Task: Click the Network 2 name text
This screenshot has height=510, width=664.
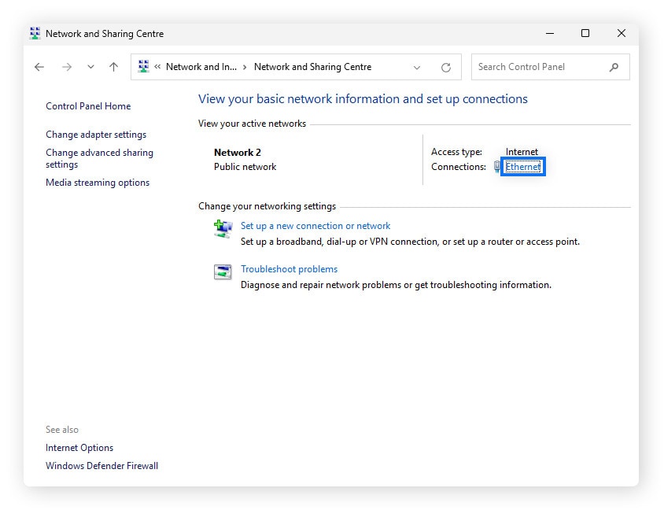Action: [x=238, y=153]
